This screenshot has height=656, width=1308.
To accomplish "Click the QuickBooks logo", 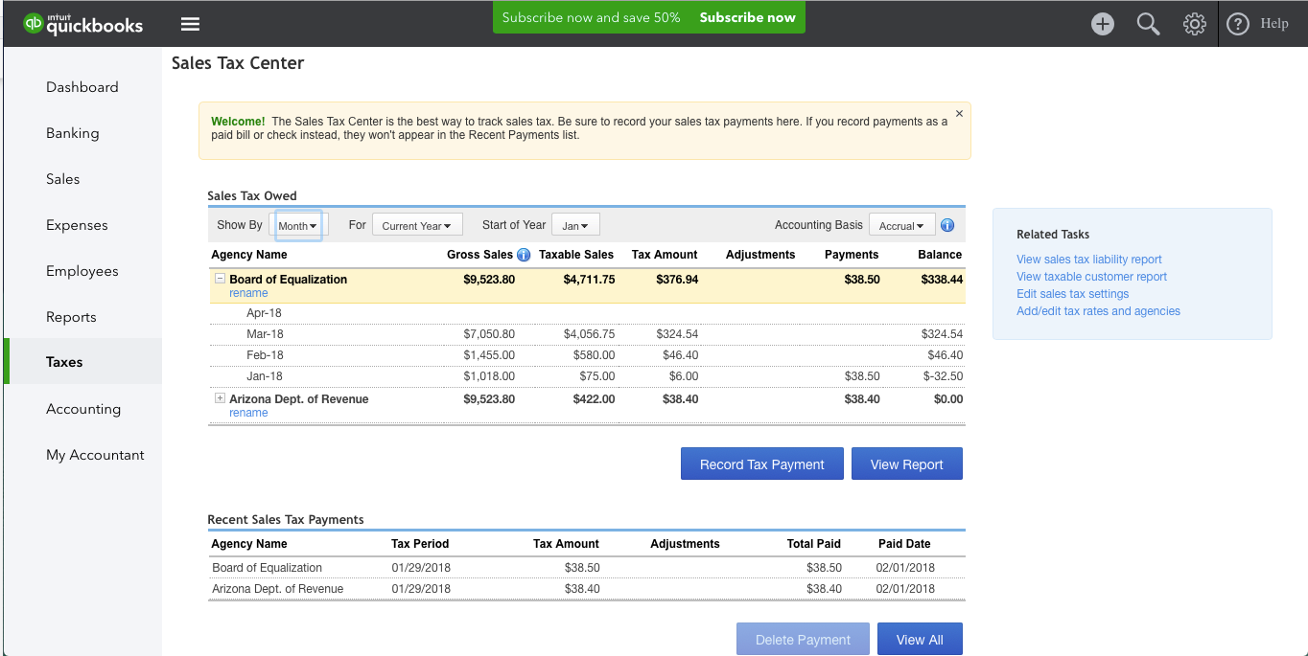I will (82, 24).
